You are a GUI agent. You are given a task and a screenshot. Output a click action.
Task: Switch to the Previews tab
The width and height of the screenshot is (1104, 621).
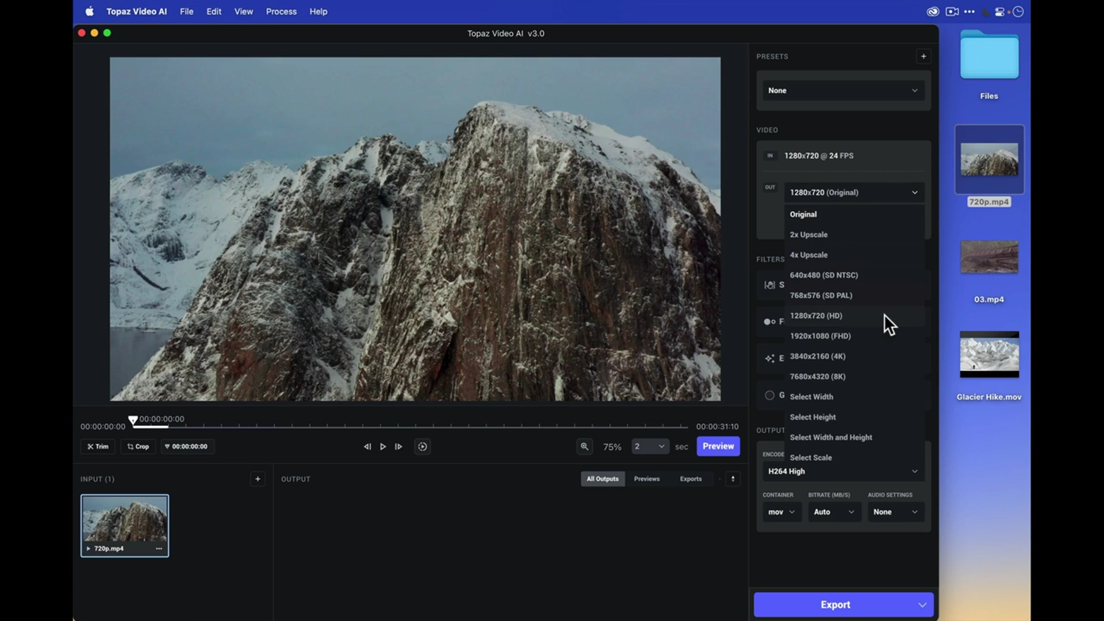coord(646,479)
